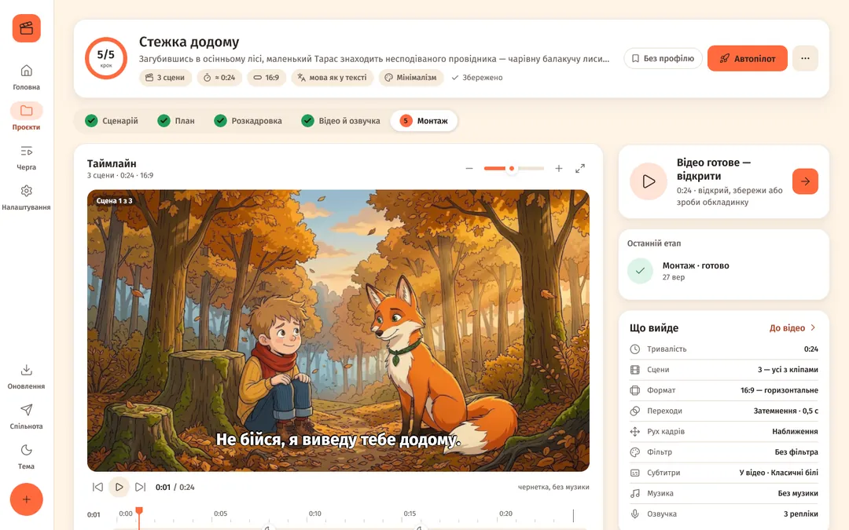
Task: Click the Фільтр palette icon
Action: tap(635, 451)
